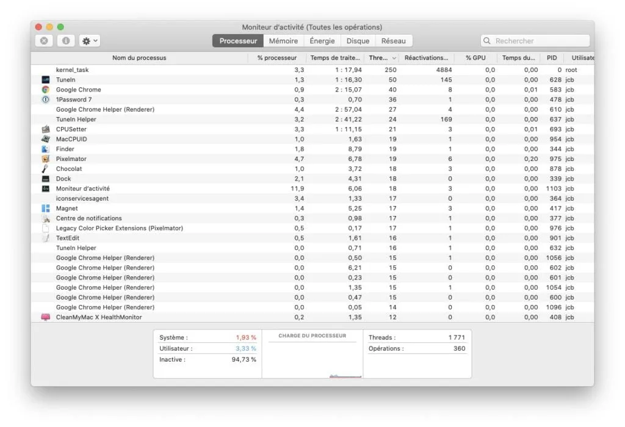Open the gear actions dropdown
The image size is (625, 427).
pyautogui.click(x=89, y=41)
